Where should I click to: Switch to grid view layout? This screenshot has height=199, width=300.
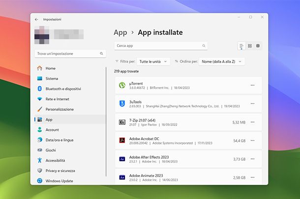coord(250,46)
